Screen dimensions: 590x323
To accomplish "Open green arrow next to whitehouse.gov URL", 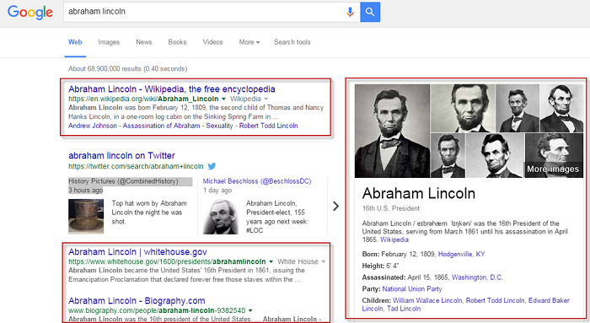I will (x=271, y=261).
